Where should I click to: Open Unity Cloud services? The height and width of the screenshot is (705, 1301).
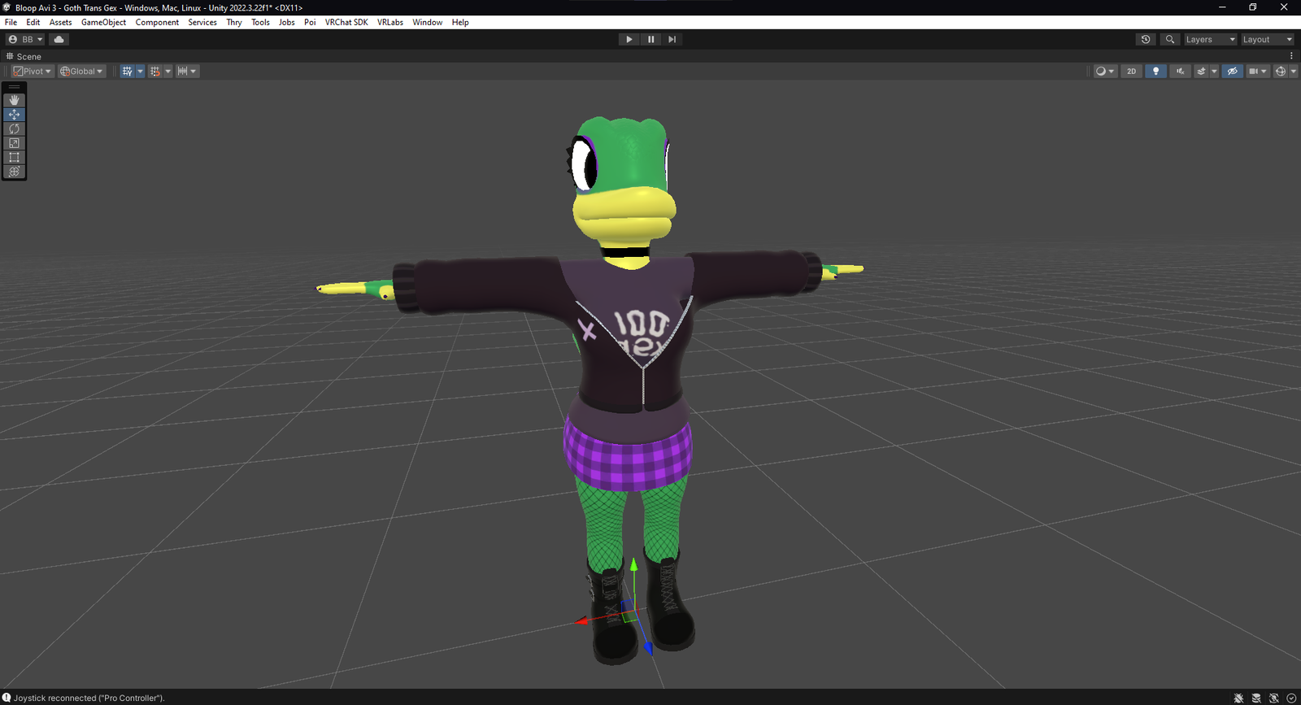(59, 39)
